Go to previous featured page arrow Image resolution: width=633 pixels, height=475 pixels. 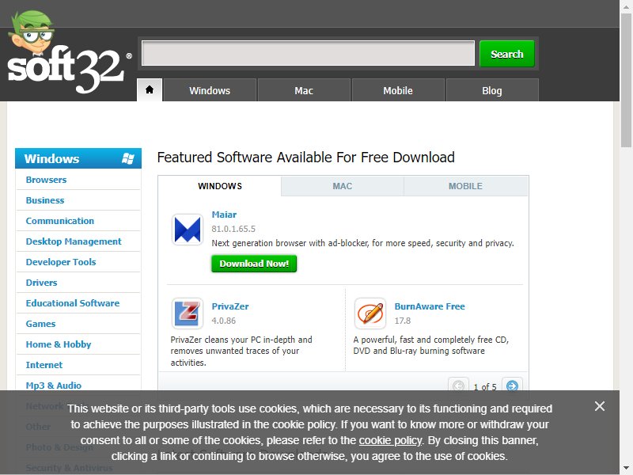pos(458,386)
